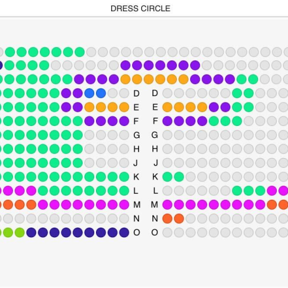Image resolution: width=288 pixels, height=288 pixels.
Task: Select leftmost orange seat in third row from top
Action: [x=125, y=79]
